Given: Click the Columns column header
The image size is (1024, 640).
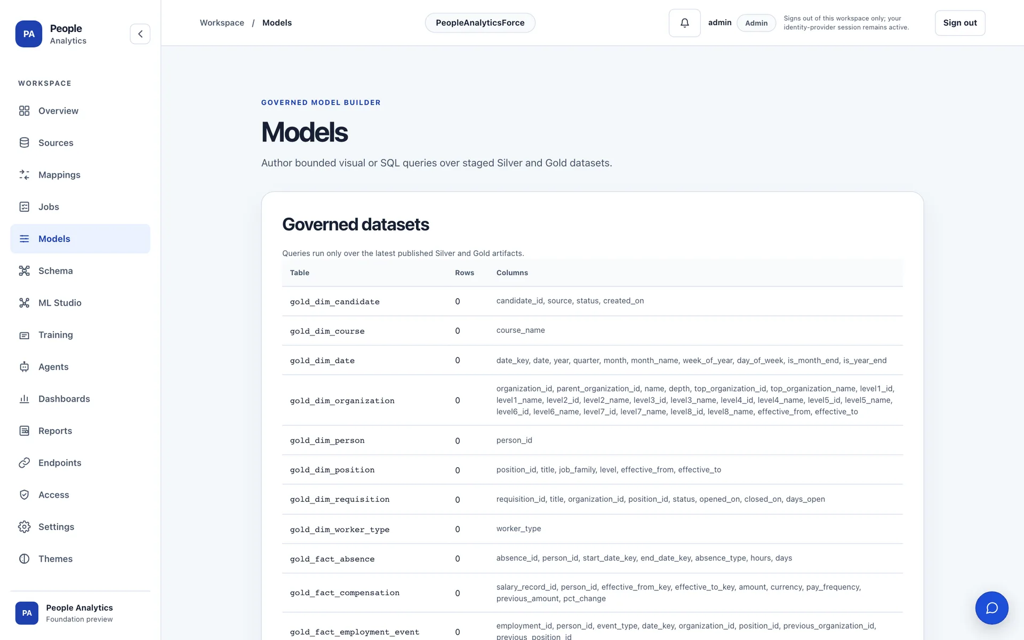Looking at the screenshot, I should click(x=512, y=273).
